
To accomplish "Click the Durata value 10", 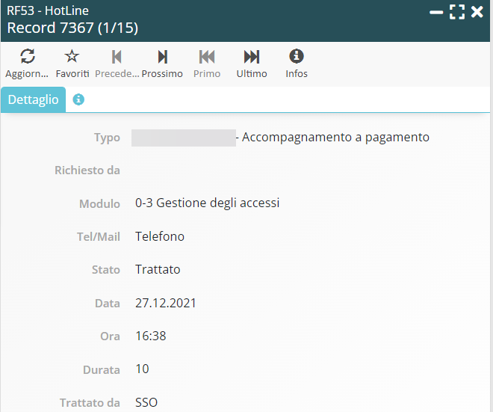I will tap(142, 369).
